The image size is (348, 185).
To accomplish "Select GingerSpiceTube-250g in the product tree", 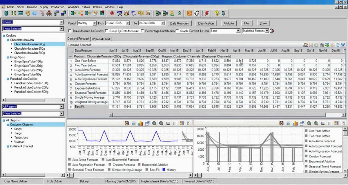I will tap(28, 70).
